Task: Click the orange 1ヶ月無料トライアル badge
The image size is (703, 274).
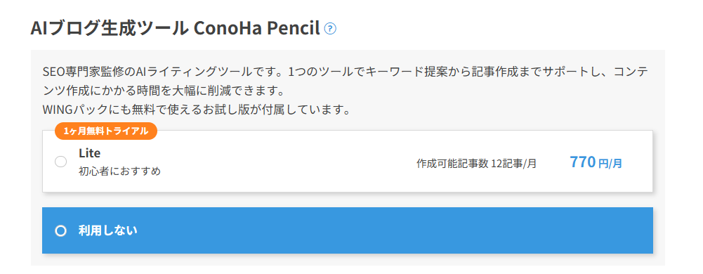Action: (106, 131)
